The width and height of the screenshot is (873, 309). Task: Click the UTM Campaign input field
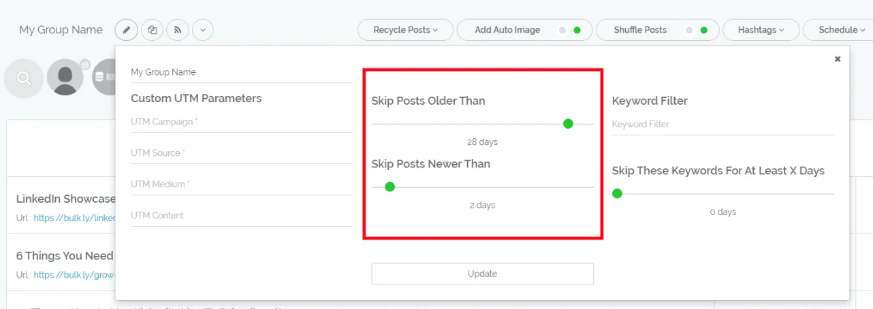(x=241, y=122)
